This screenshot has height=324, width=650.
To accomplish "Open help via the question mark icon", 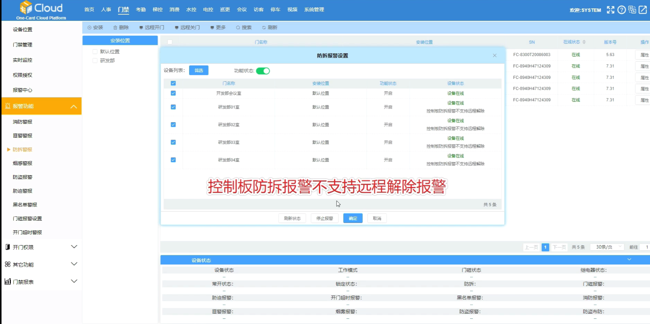I will pyautogui.click(x=622, y=10).
